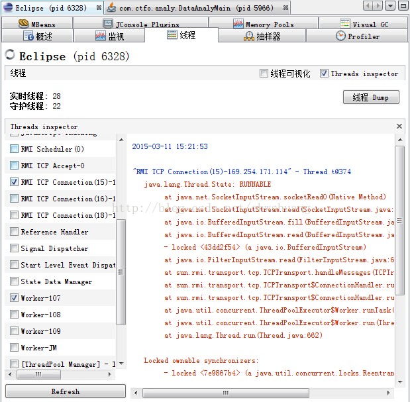Switch to the 概述 tab
The width and height of the screenshot is (410, 402).
coord(37,36)
